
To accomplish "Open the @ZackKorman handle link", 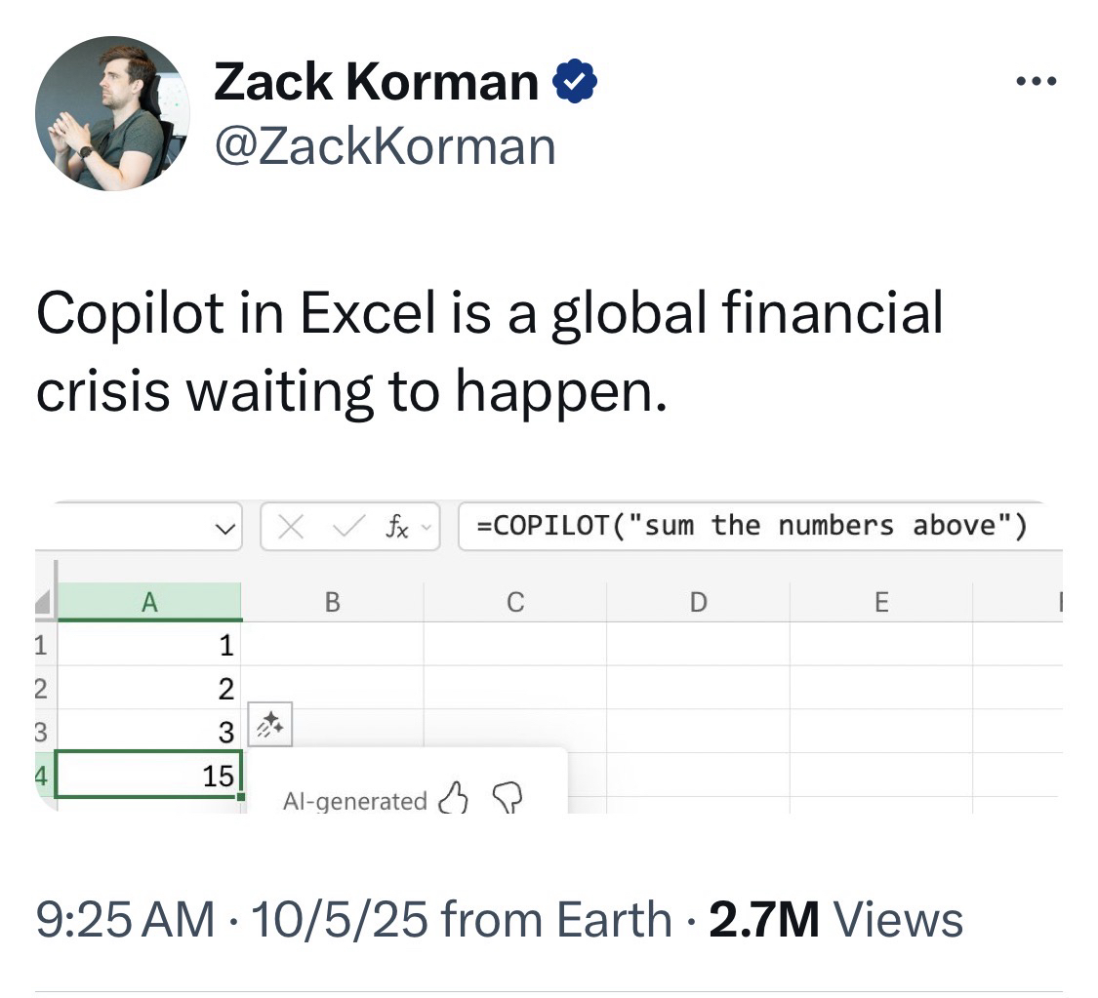I will (x=385, y=146).
